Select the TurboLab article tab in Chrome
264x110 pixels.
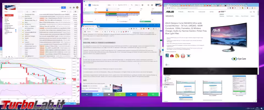89,26
